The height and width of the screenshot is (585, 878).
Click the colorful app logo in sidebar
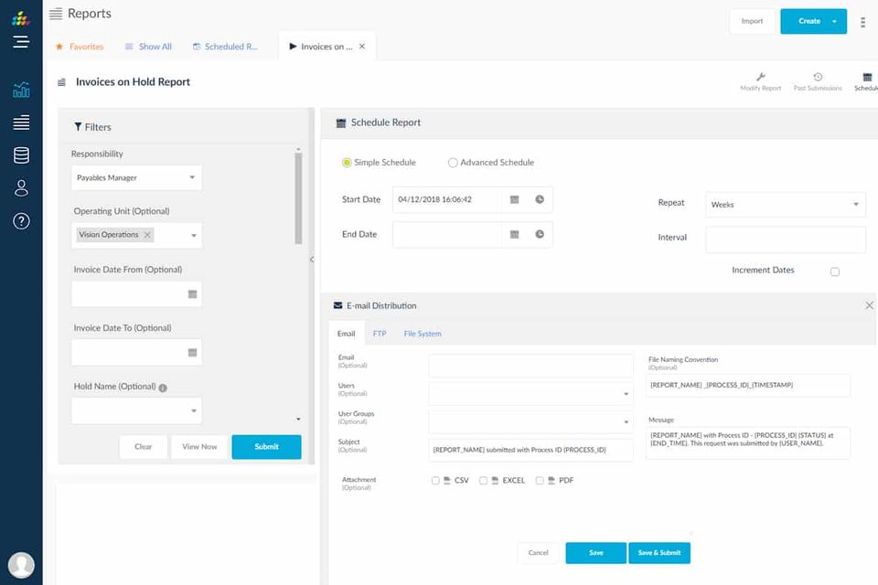coord(21,19)
